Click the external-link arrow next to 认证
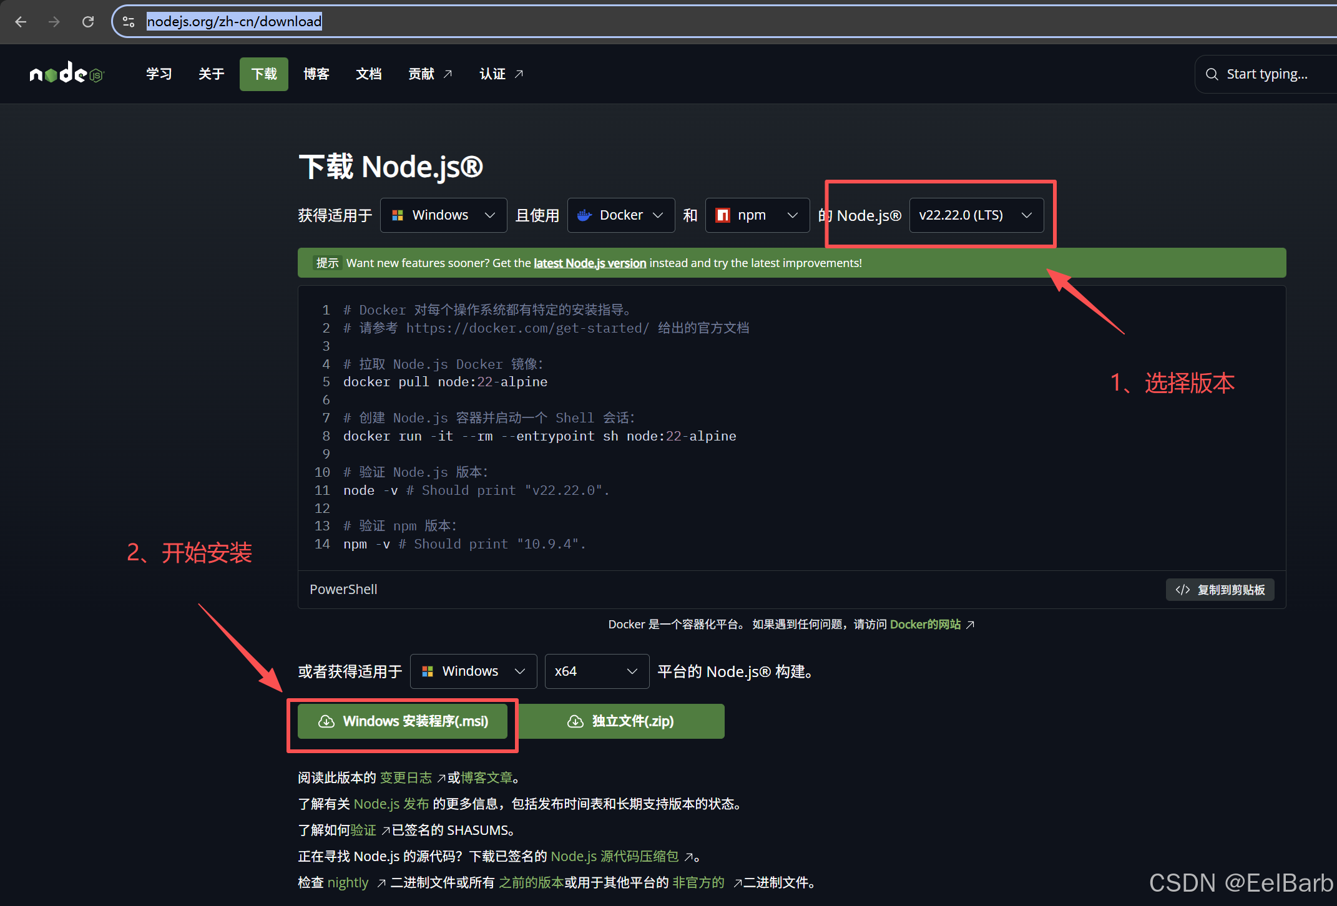 point(519,74)
